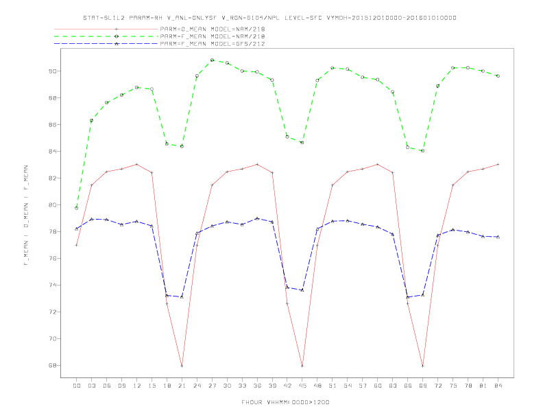Click y-axis tick label 68
This screenshot has height=420, width=543.
[x=53, y=366]
